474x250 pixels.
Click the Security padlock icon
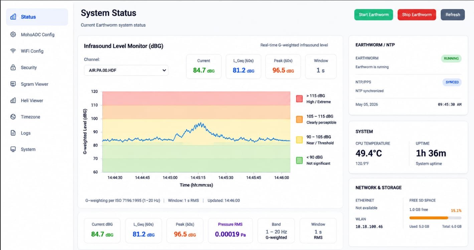click(13, 67)
